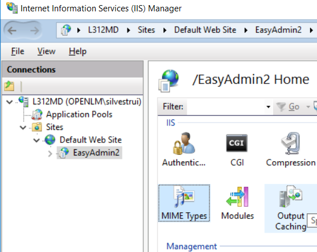This screenshot has height=252, width=317.
Task: Click EasyAdmin2 in the address breadcrumb
Action: (x=278, y=30)
